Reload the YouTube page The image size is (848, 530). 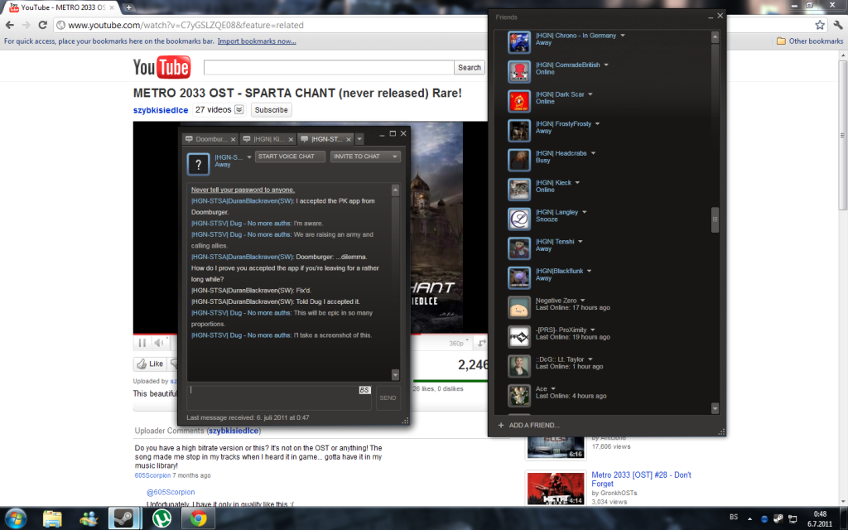(x=43, y=25)
